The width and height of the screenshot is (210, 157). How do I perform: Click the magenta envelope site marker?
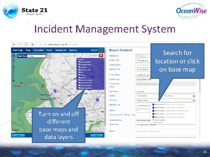(x=54, y=98)
